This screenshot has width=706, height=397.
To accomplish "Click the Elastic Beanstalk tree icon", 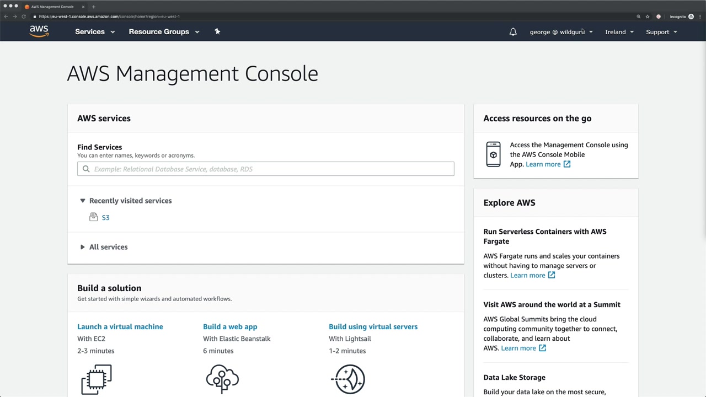I will point(222,379).
